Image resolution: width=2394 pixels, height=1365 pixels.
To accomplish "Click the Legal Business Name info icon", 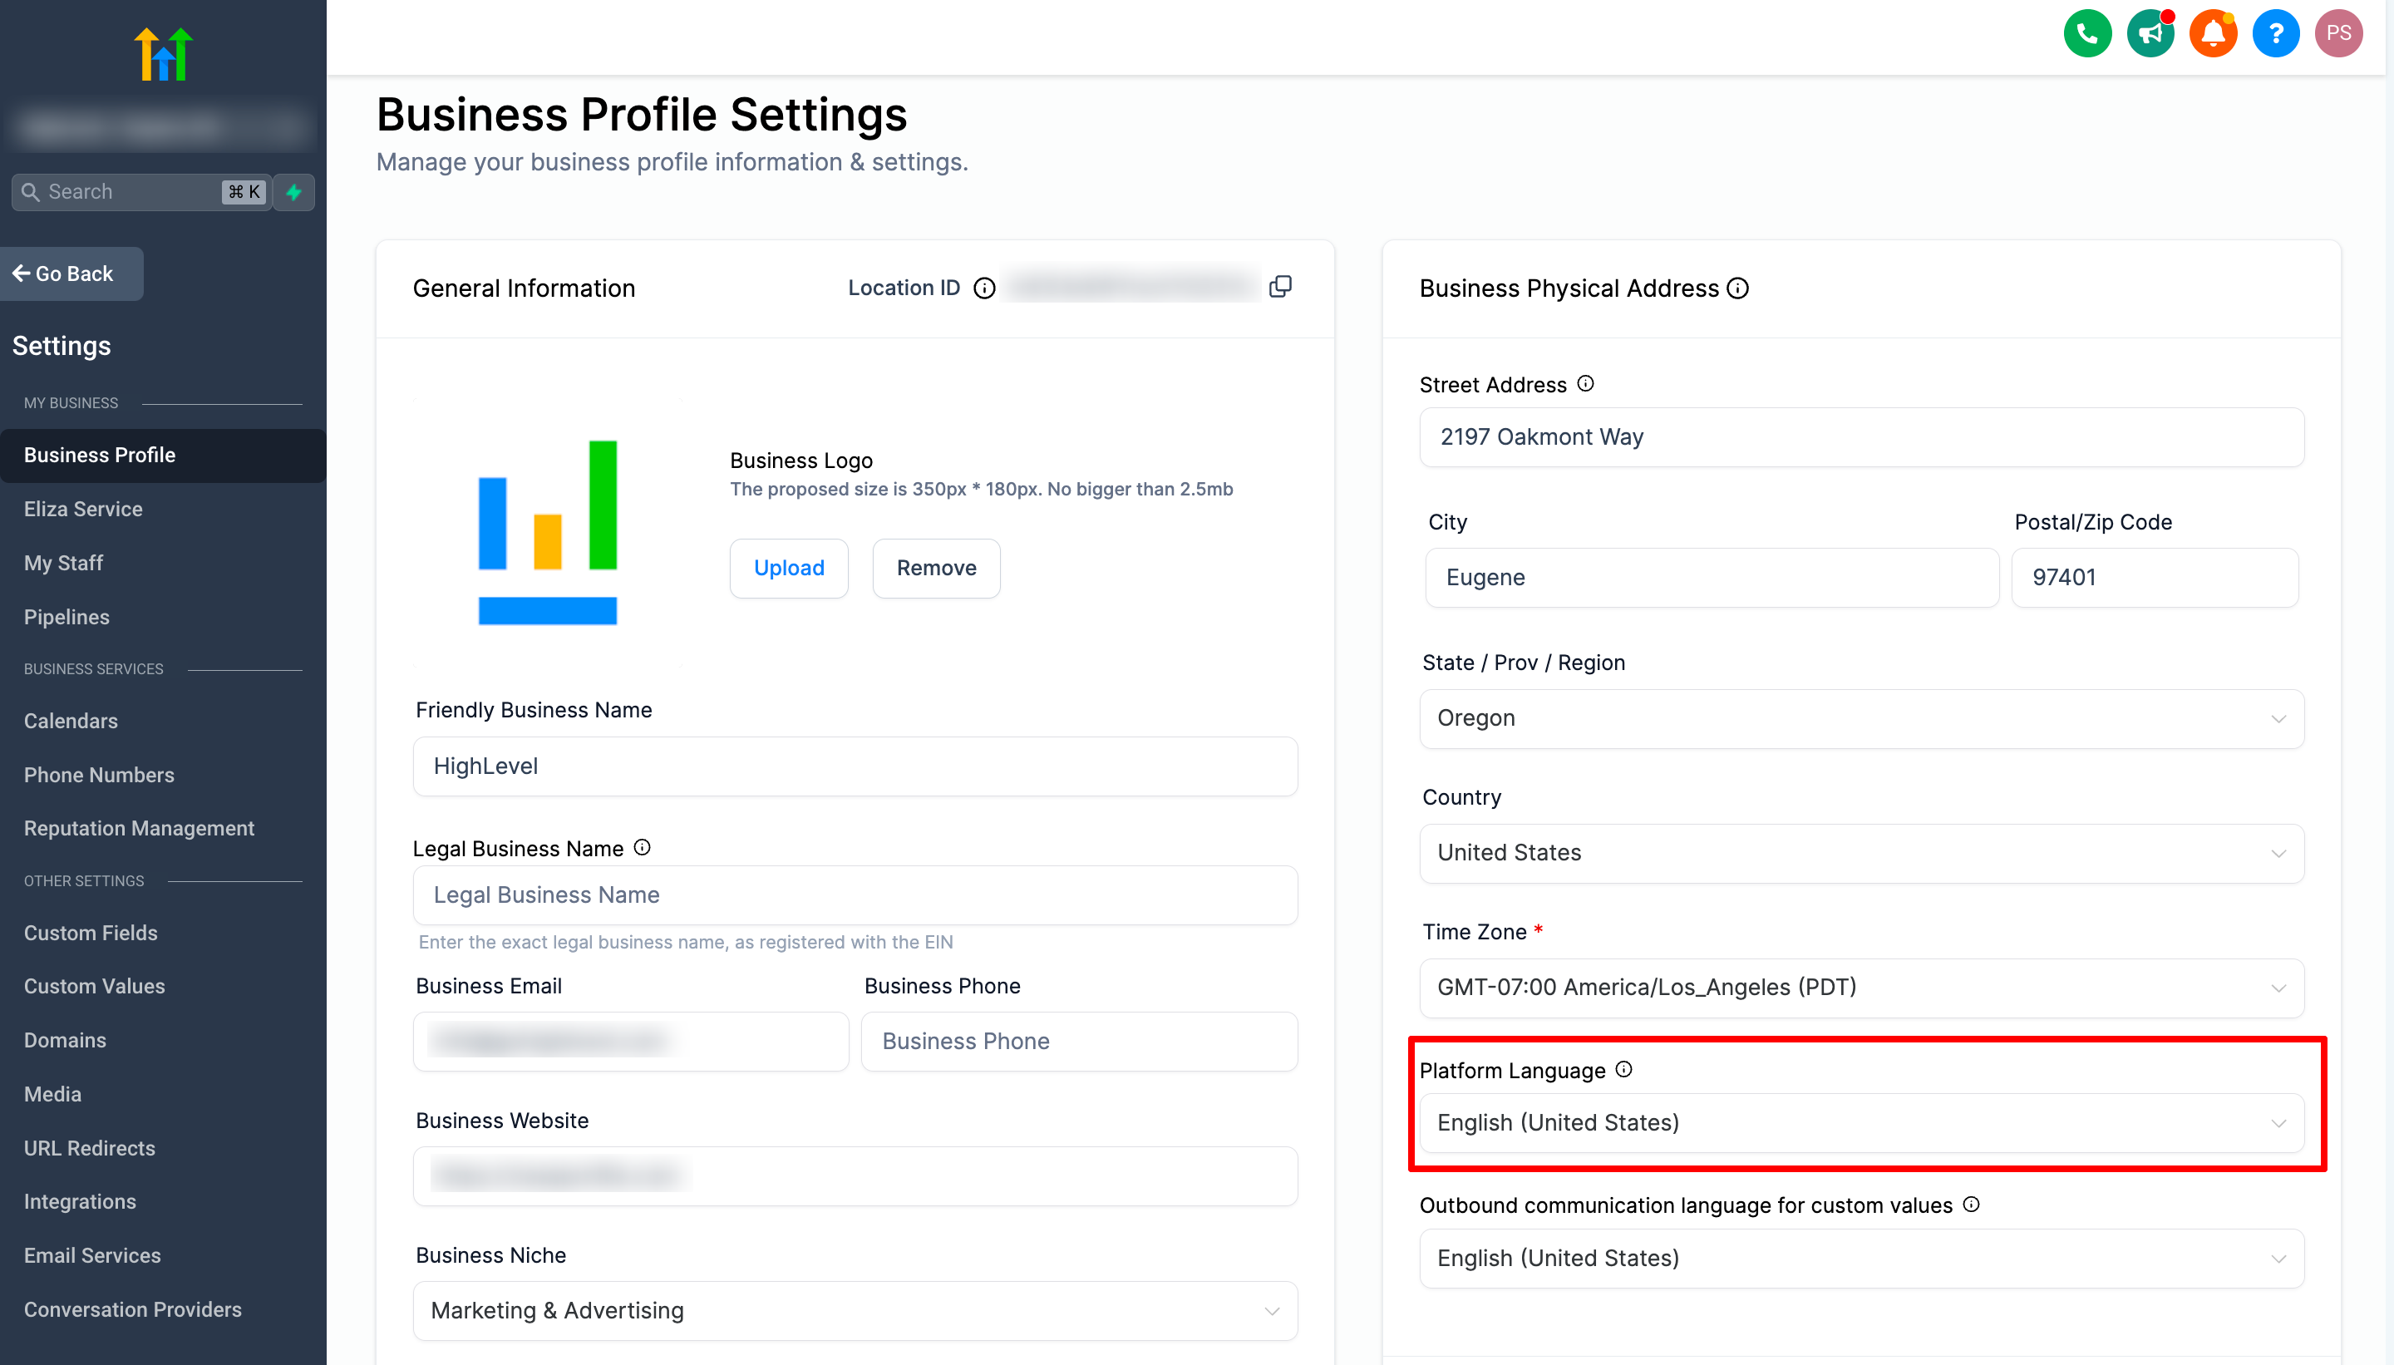I will click(x=641, y=847).
